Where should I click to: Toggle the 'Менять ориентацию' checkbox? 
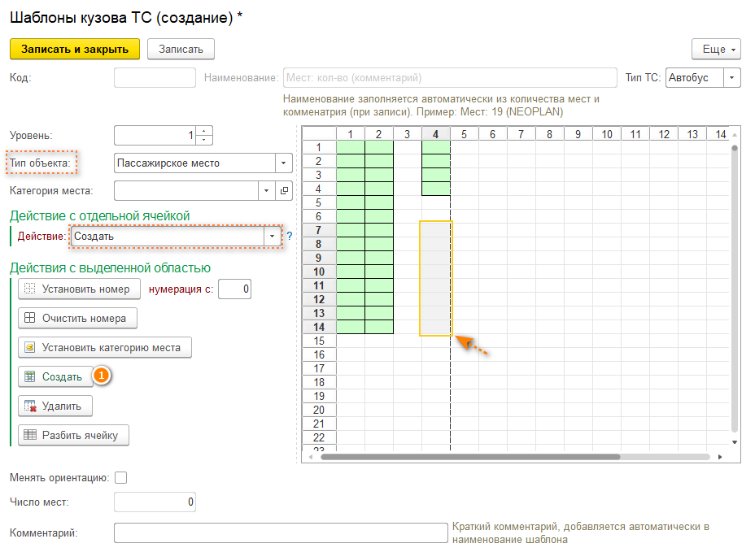[121, 478]
